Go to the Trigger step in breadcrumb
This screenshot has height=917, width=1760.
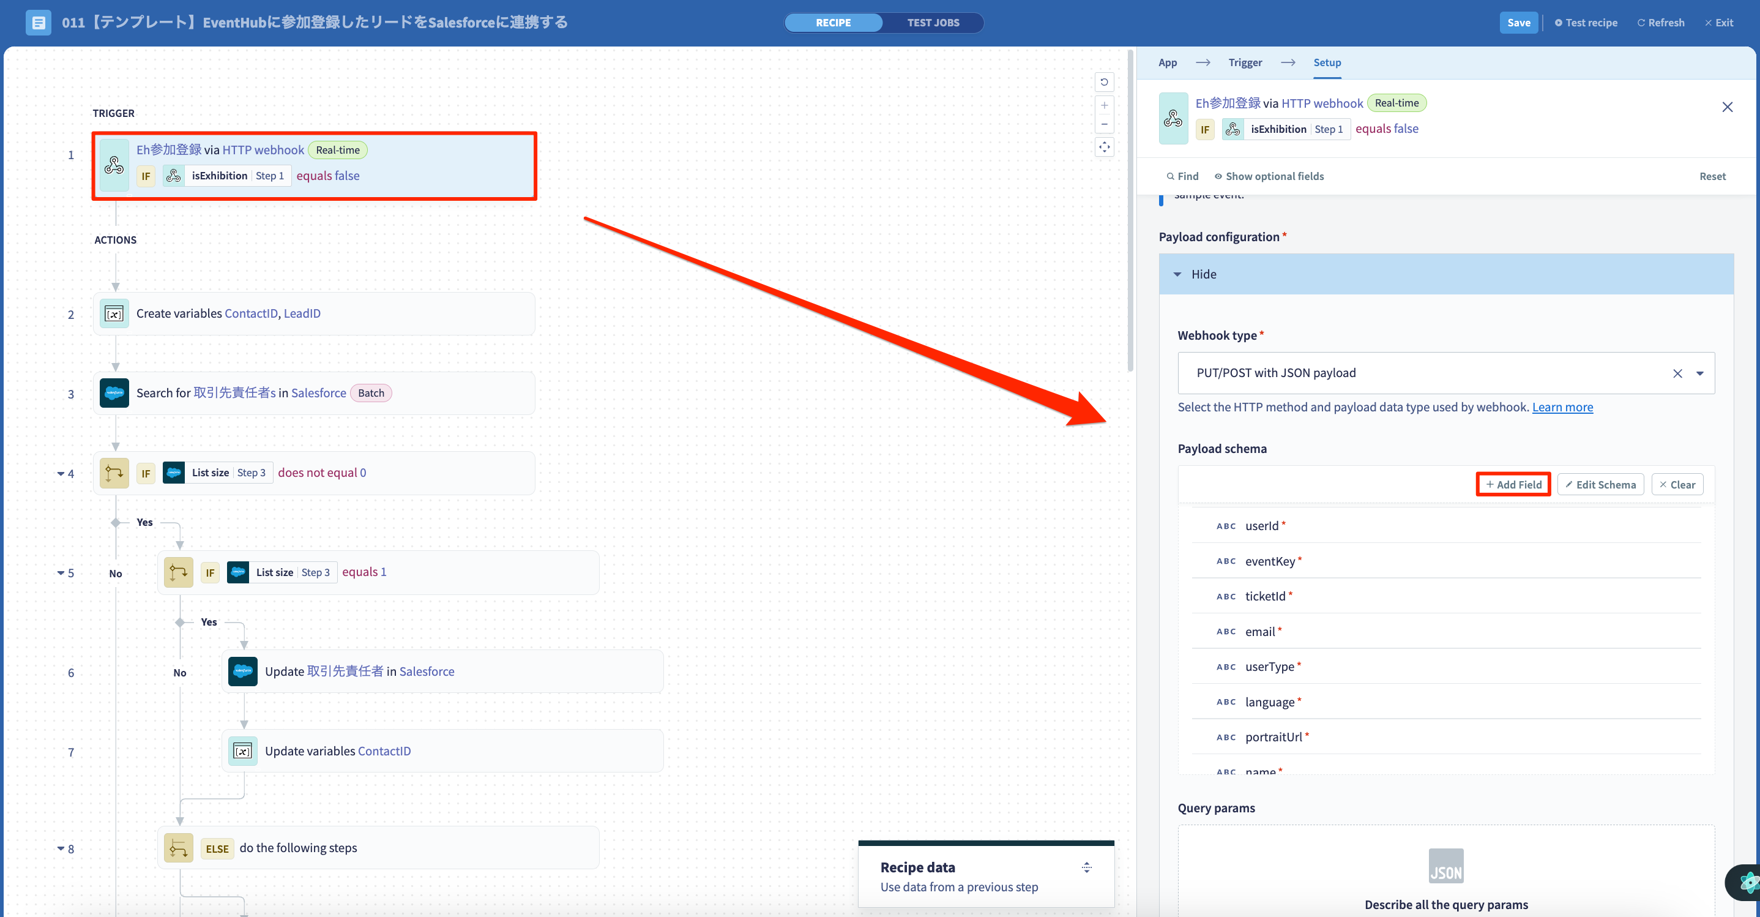[1245, 62]
